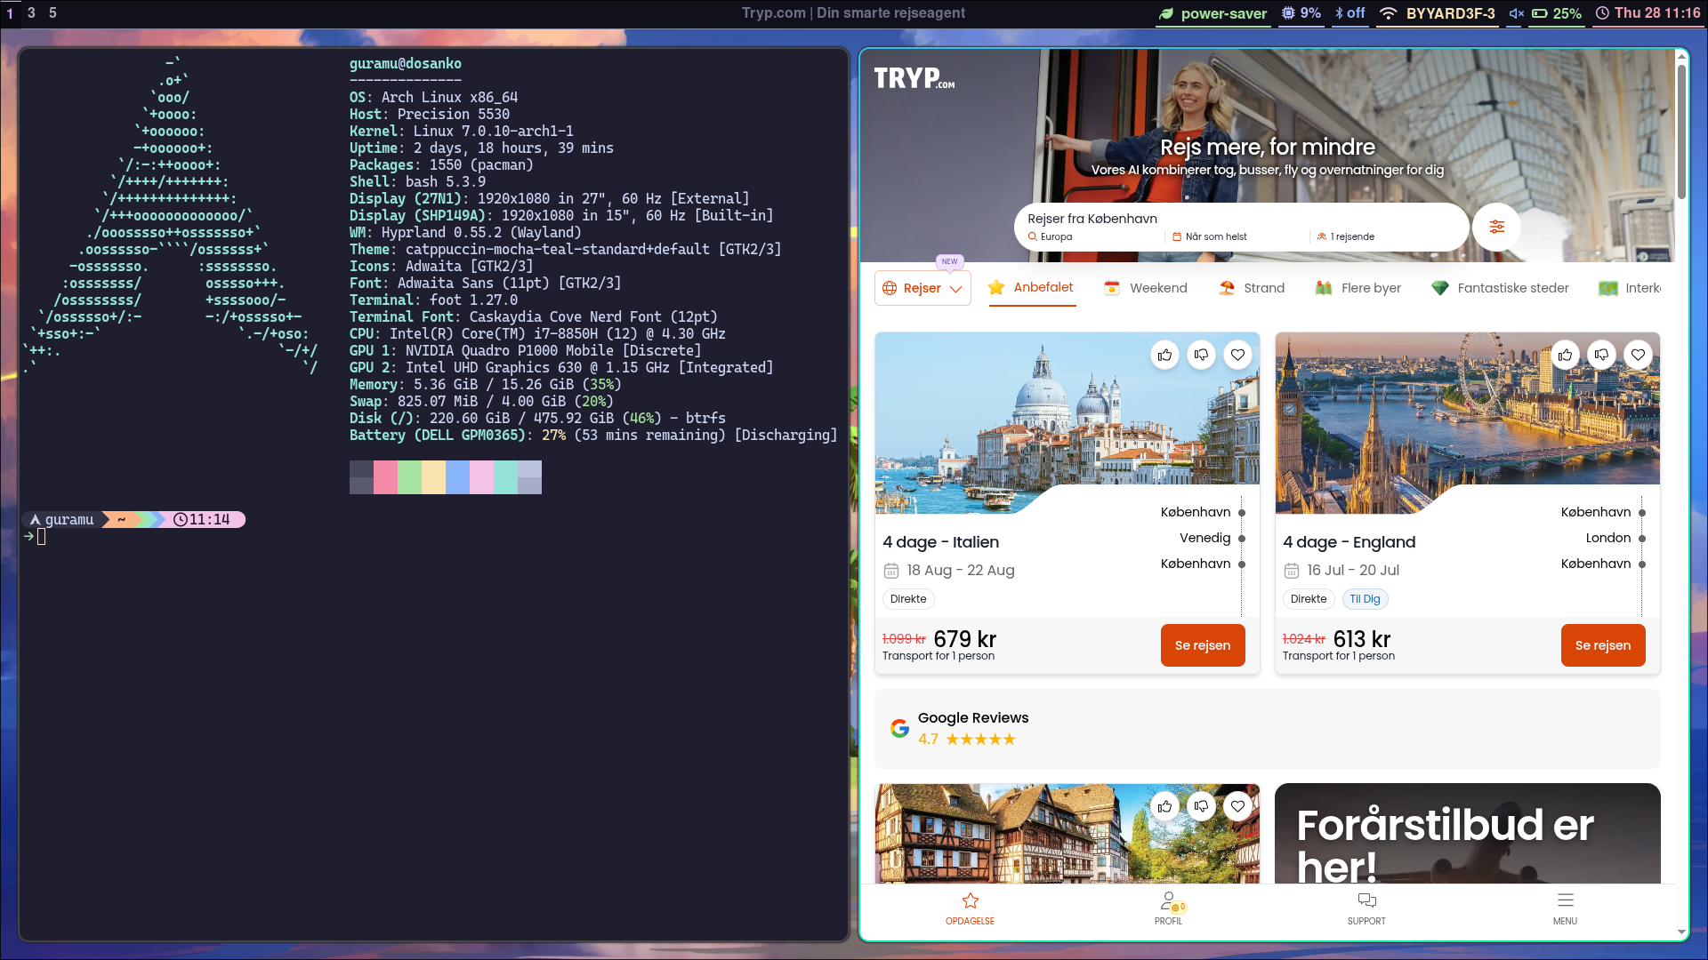Open the Venice trip photo
This screenshot has height=960, width=1708.
pyautogui.click(x=1067, y=423)
